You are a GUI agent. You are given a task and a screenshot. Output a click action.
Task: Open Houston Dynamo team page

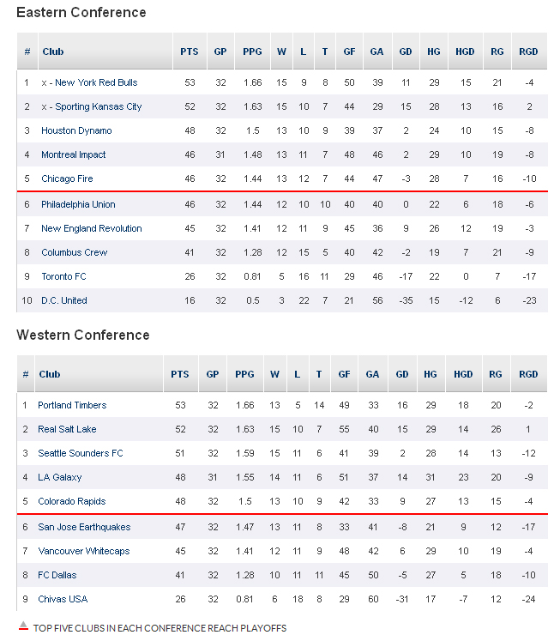(x=76, y=130)
